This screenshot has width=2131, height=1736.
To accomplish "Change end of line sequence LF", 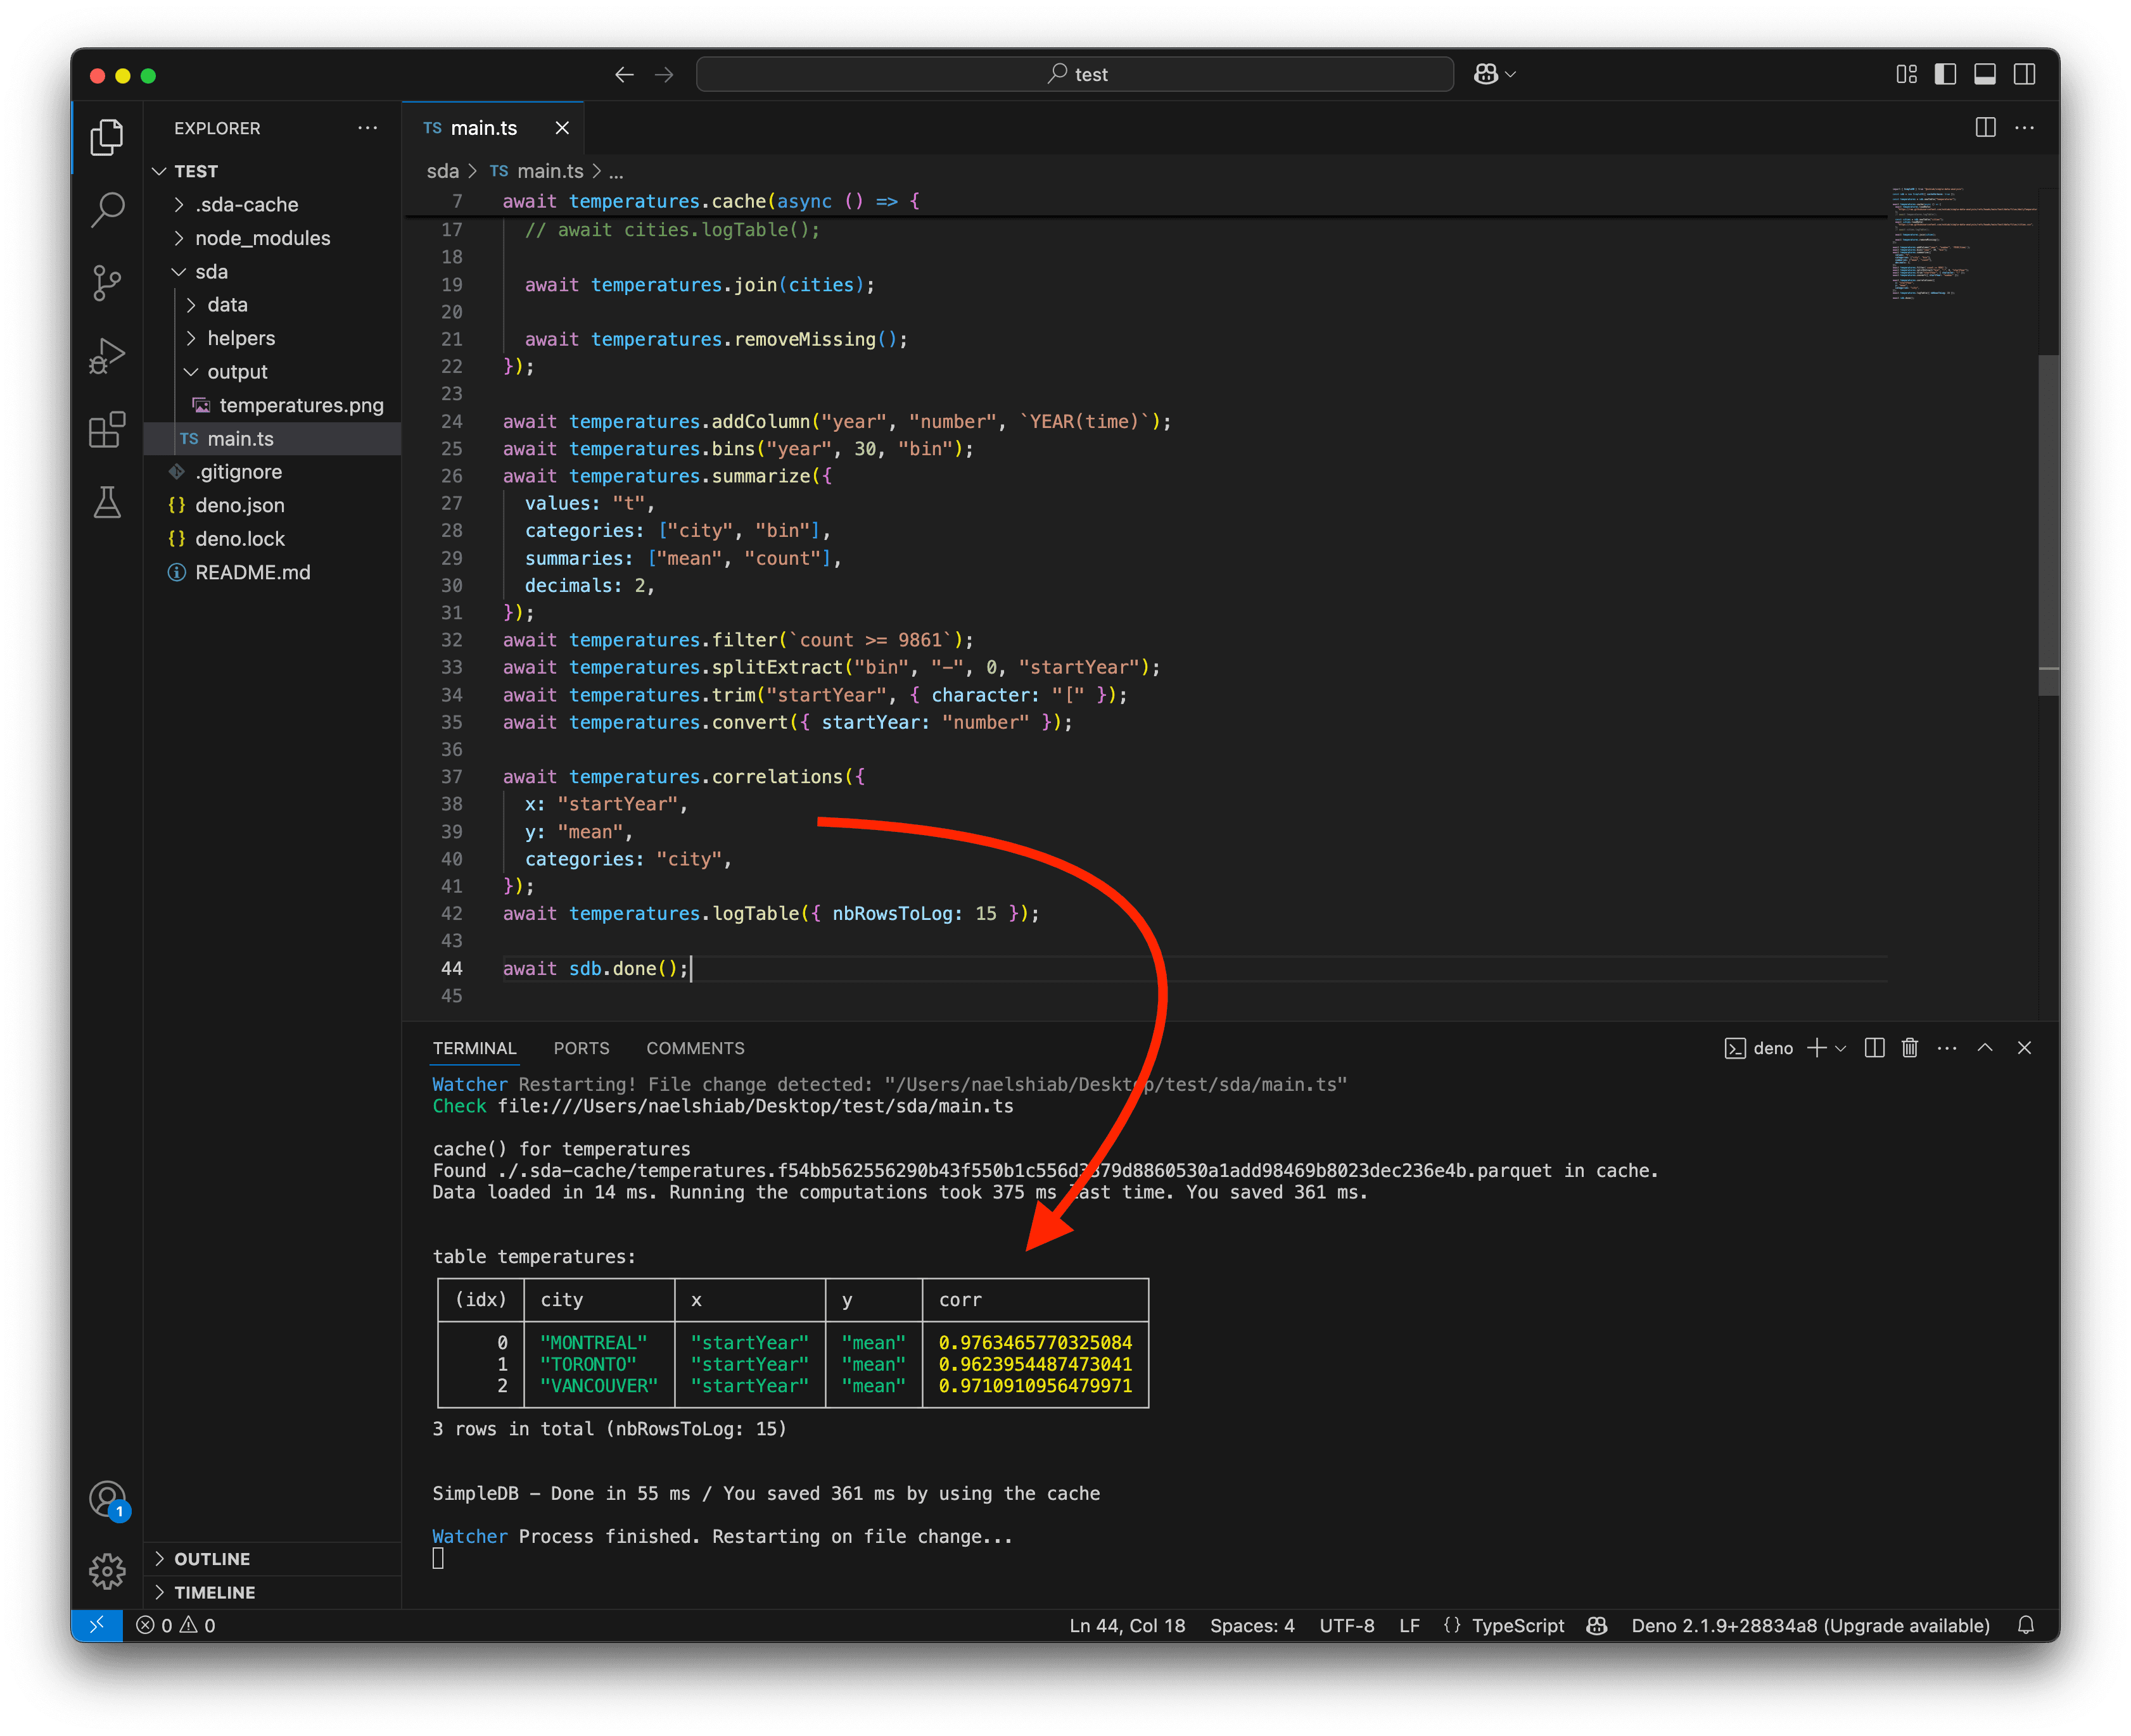I will (1409, 1625).
